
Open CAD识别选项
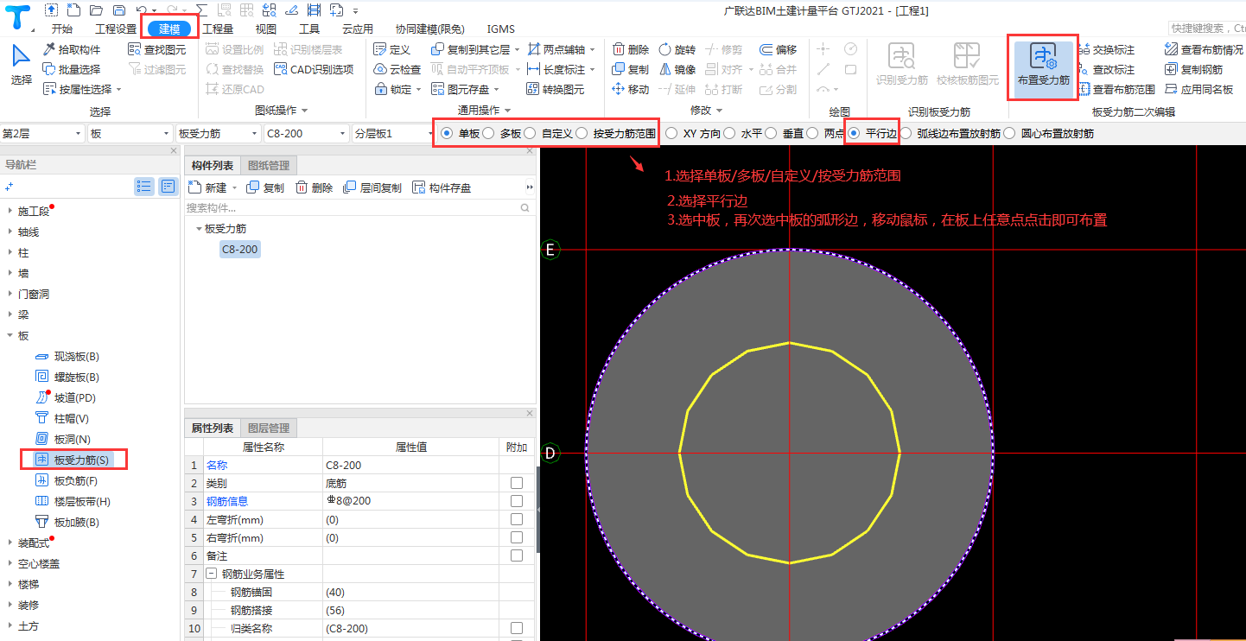coord(314,69)
